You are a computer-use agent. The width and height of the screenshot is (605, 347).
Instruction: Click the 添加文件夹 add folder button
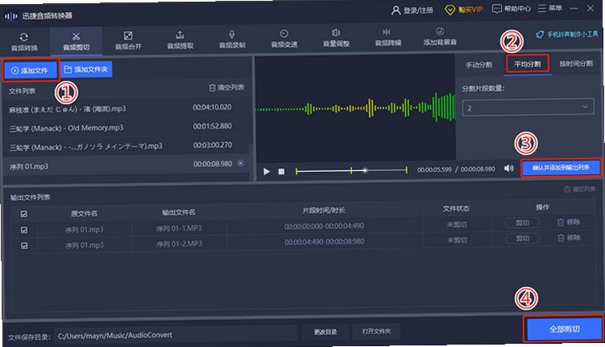point(86,69)
